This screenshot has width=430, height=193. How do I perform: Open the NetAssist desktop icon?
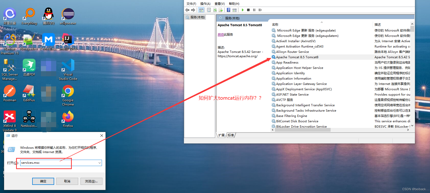coord(29,119)
